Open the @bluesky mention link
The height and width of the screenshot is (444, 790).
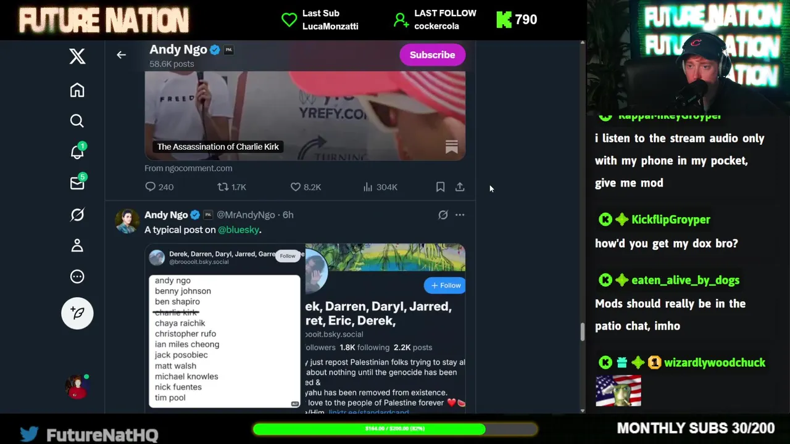238,229
